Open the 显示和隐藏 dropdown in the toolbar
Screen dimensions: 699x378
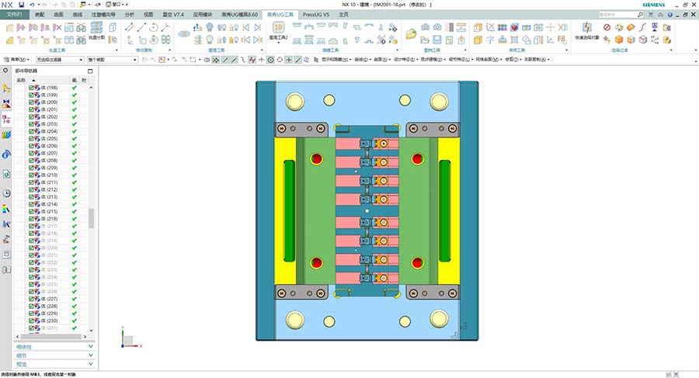336,60
